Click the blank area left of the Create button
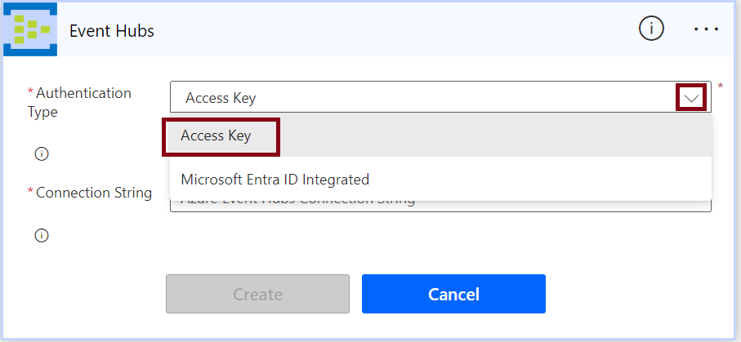This screenshot has height=342, width=741. pyautogui.click(x=90, y=294)
